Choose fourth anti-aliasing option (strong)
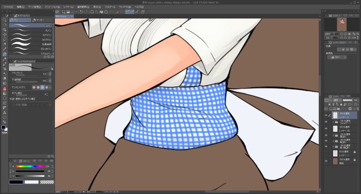 coord(47,88)
